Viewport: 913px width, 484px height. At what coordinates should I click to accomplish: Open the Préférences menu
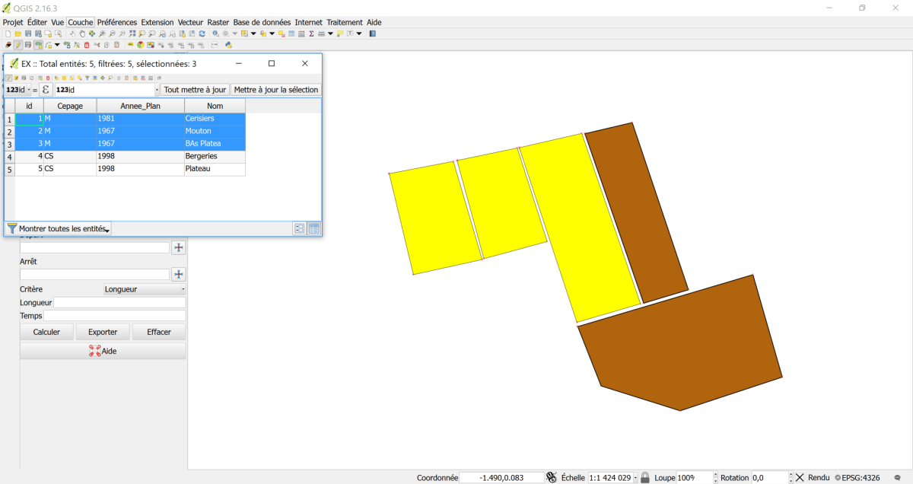pos(117,22)
